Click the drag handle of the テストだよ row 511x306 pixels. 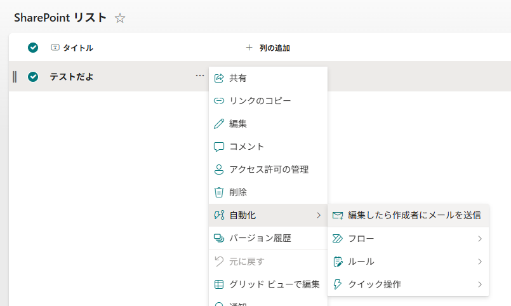[15, 77]
